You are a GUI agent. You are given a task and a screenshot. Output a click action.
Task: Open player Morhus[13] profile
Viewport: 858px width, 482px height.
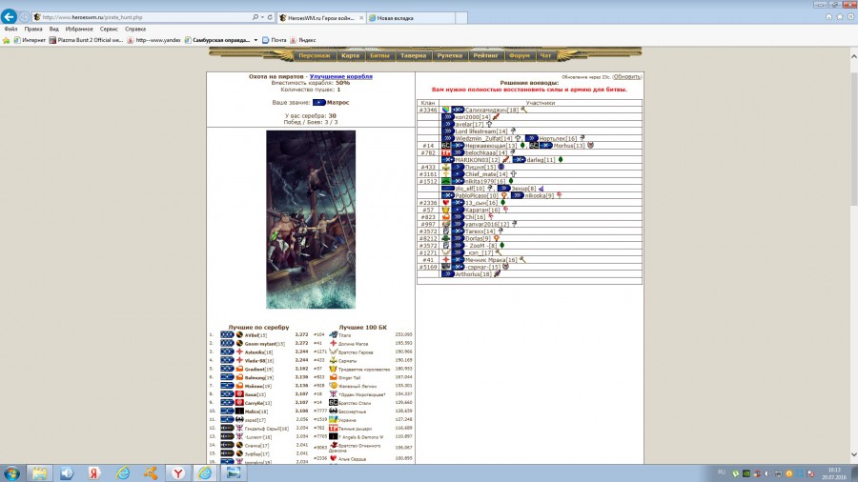pyautogui.click(x=569, y=146)
